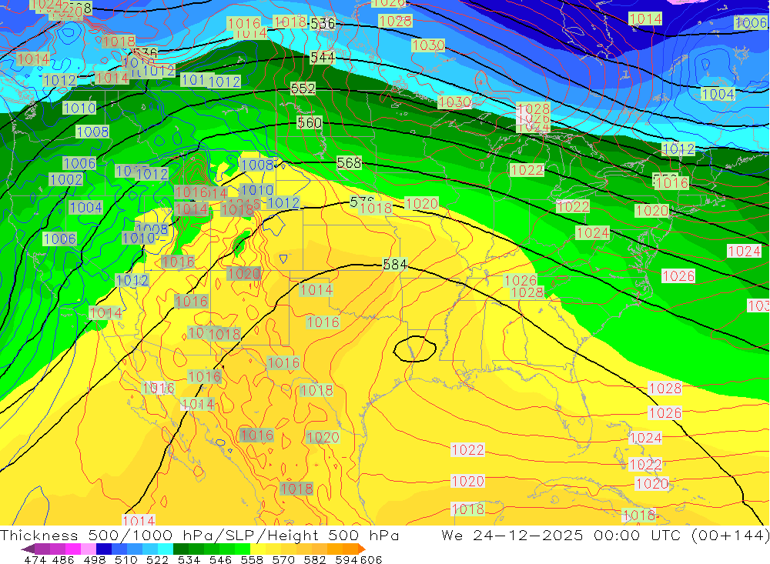Click the light pink swatch in the thickness legend
The image size is (770, 564).
tap(89, 549)
